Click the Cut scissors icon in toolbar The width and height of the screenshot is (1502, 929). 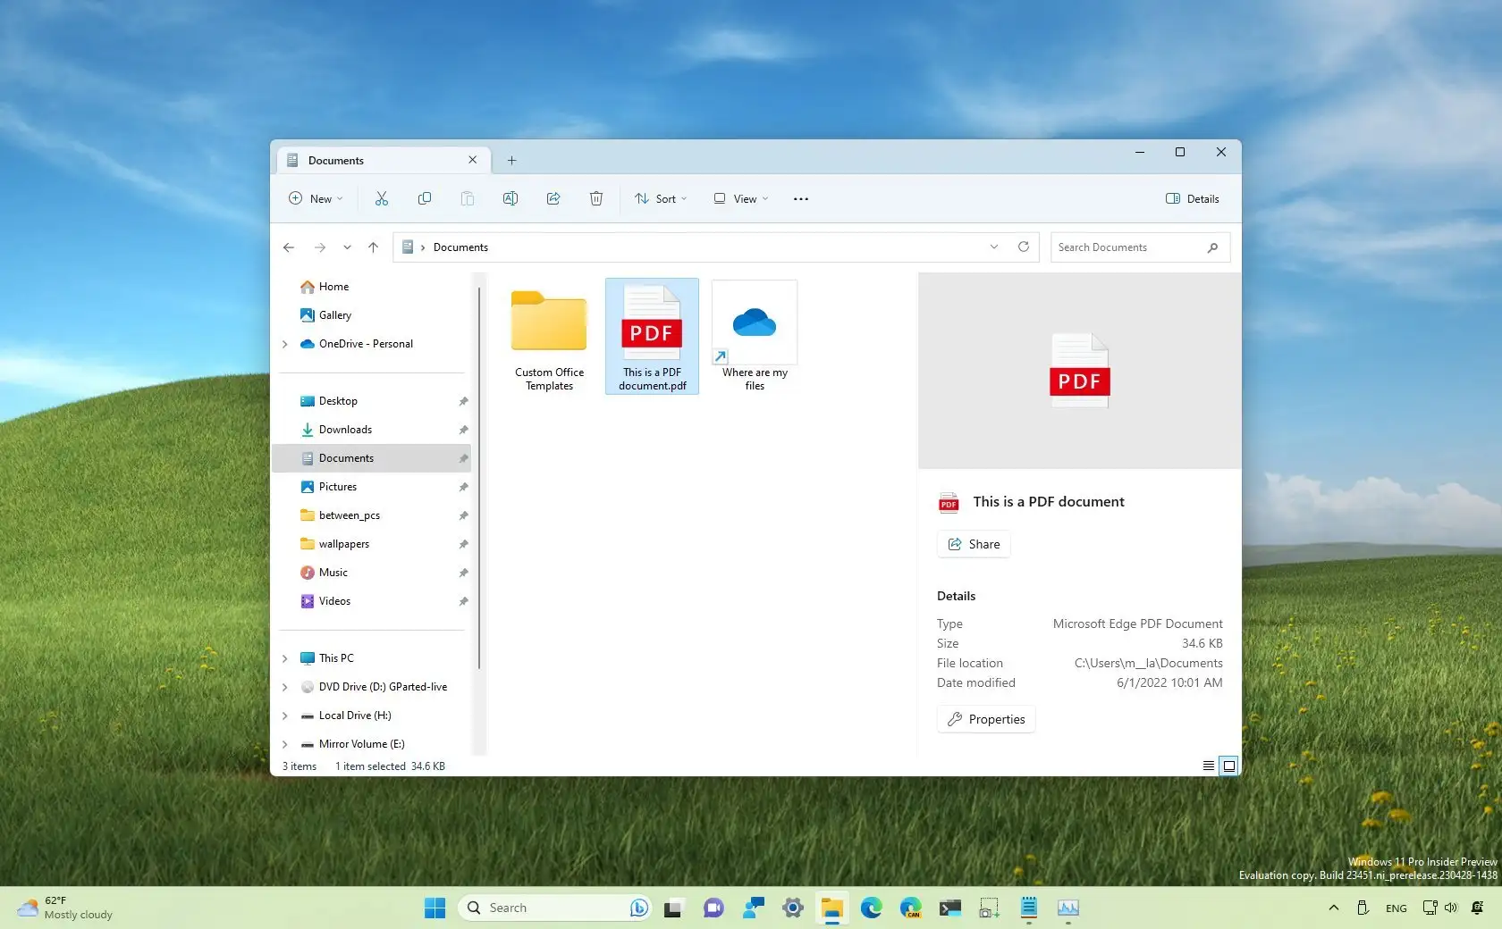pyautogui.click(x=382, y=198)
